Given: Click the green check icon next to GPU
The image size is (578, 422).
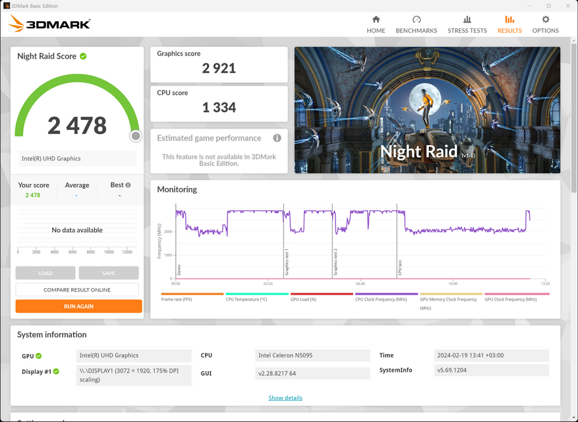Looking at the screenshot, I should (39, 355).
